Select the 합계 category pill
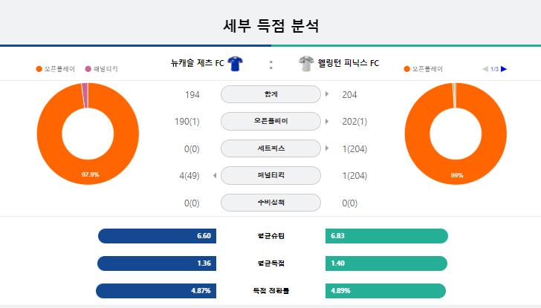541x308 pixels. [270, 94]
